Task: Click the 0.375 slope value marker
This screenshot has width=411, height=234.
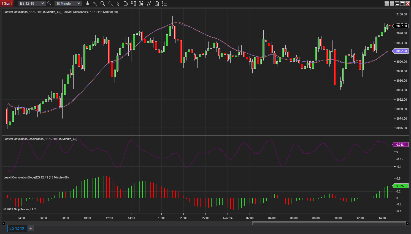Action: [x=400, y=186]
